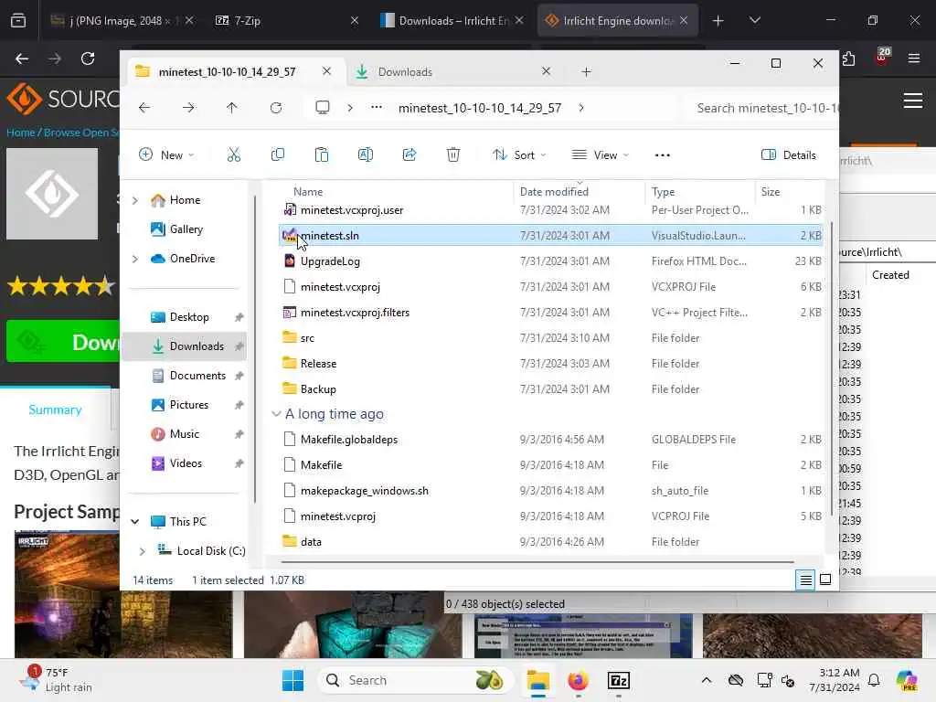Click the Paste clipboard icon in Explorer toolbar
This screenshot has width=936, height=702.
[x=321, y=155]
